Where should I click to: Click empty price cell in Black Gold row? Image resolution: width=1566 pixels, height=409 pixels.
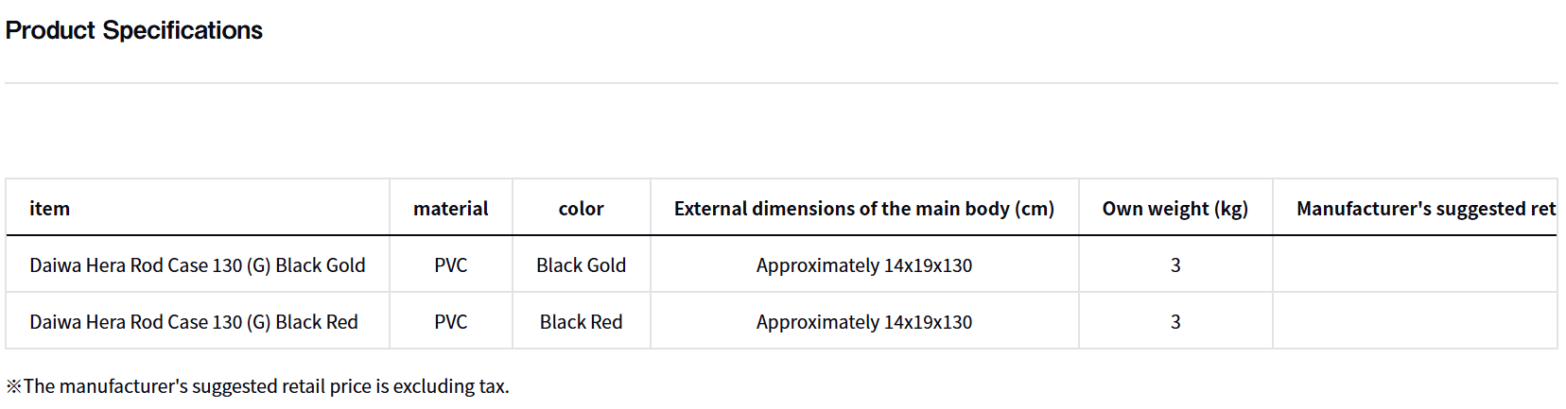(x=1414, y=265)
